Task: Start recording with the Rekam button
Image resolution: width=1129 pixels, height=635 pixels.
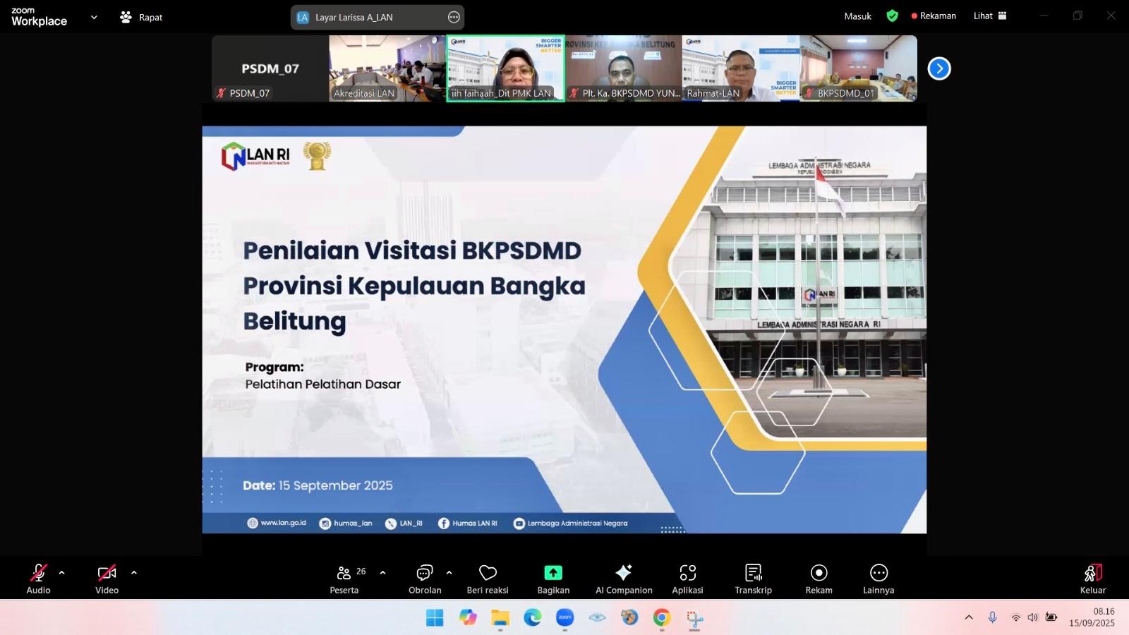Action: click(x=819, y=579)
